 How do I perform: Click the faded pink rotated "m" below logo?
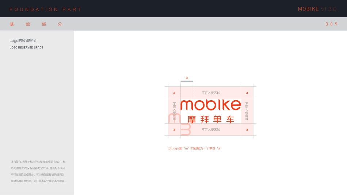(x=186, y=129)
